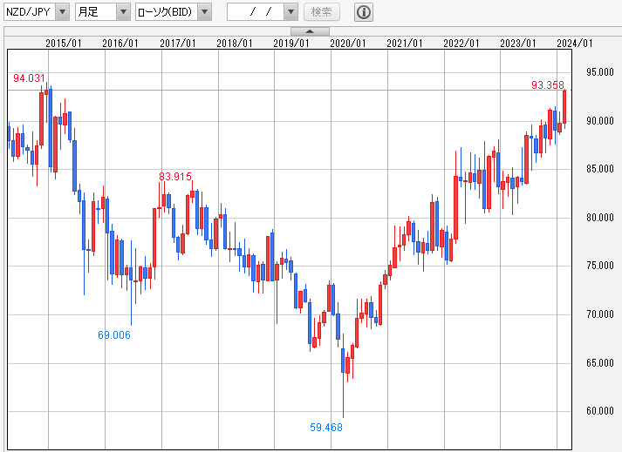The height and width of the screenshot is (452, 622).
Task: Click the 65.000 price axis label
Action: [x=600, y=363]
